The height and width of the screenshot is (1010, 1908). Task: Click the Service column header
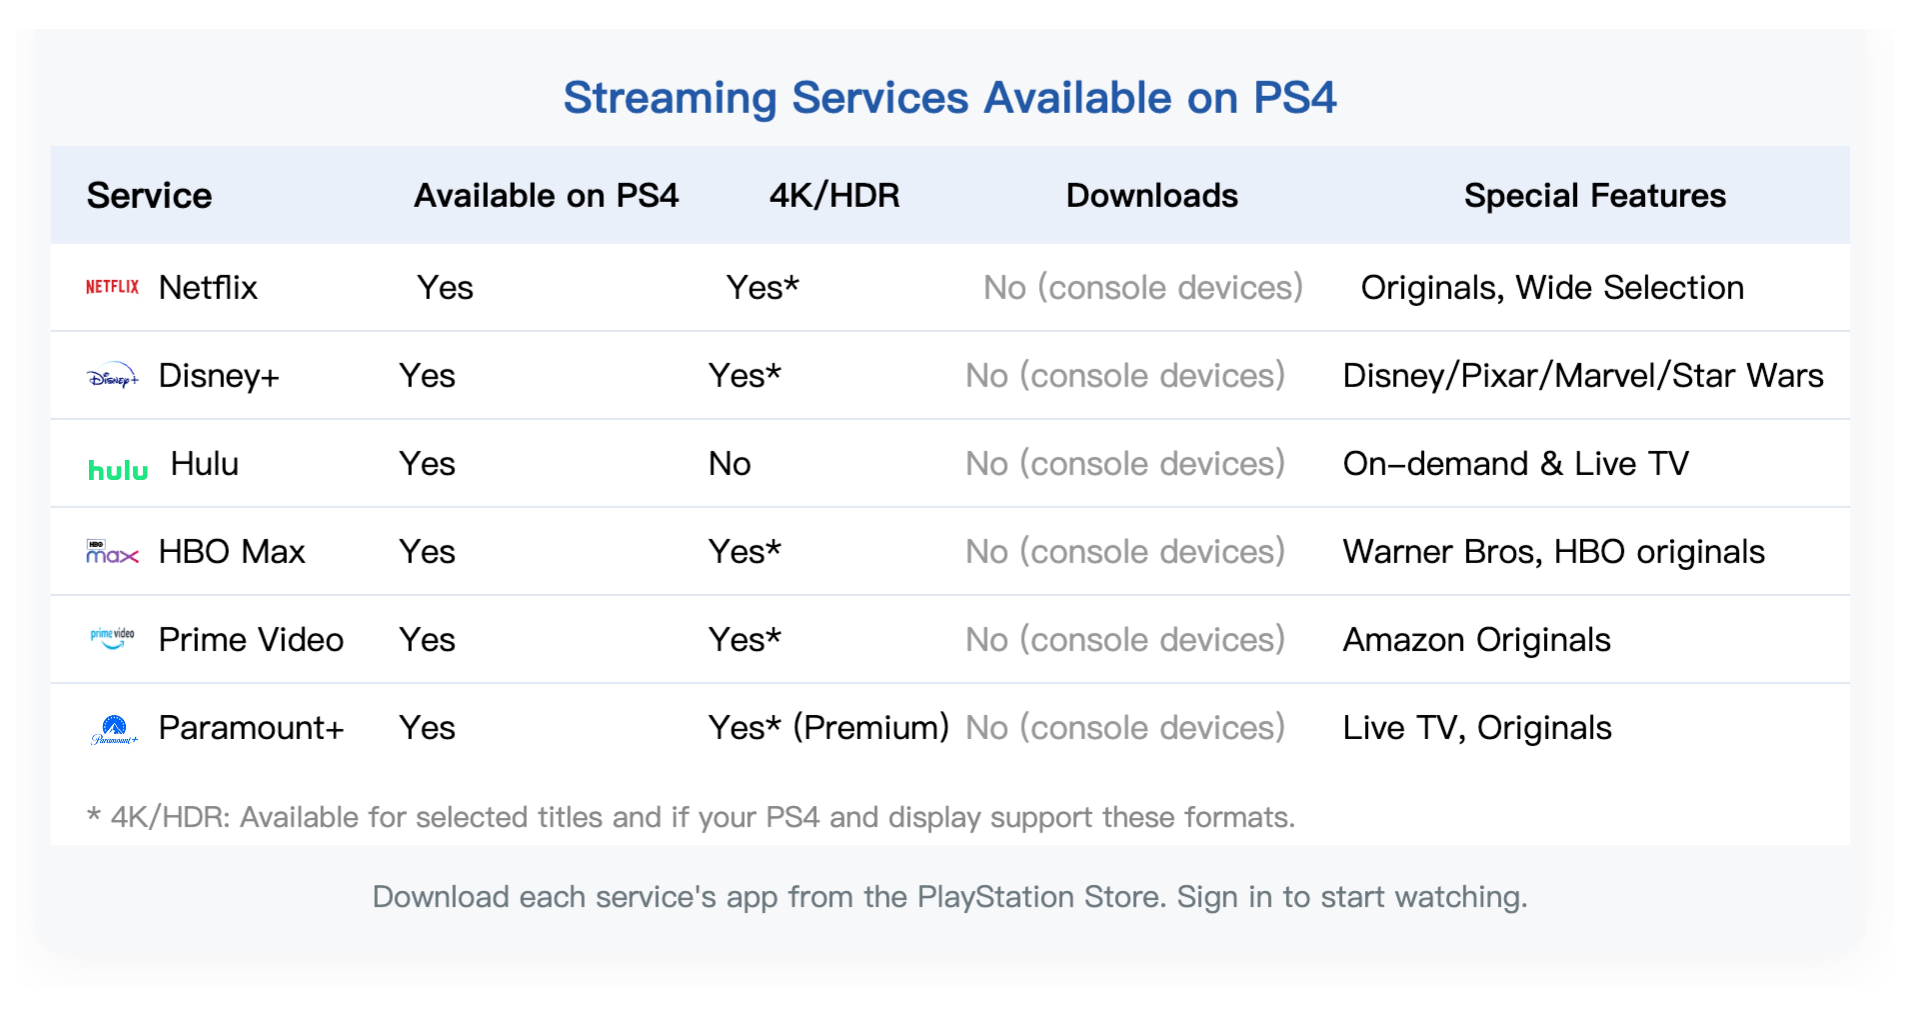pos(149,196)
